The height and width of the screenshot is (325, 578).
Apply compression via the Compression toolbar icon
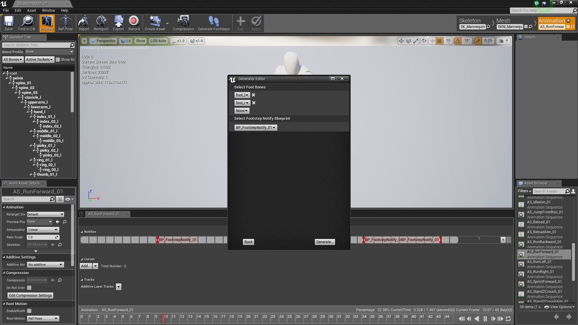(183, 23)
